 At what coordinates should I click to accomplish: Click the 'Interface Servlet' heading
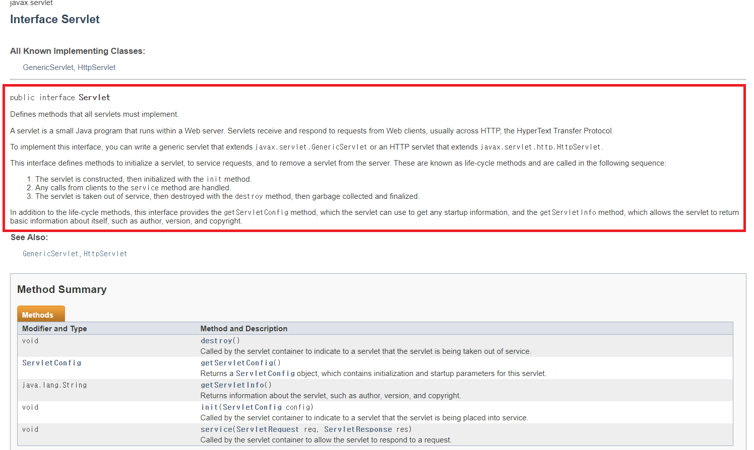click(x=55, y=19)
